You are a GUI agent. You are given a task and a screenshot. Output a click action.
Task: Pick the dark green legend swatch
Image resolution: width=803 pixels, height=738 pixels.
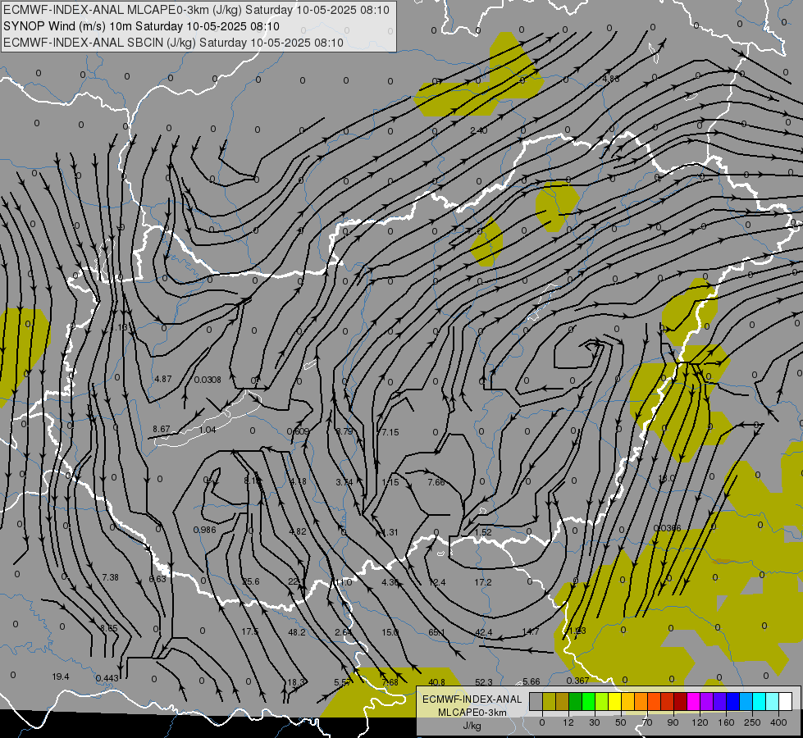(x=575, y=702)
